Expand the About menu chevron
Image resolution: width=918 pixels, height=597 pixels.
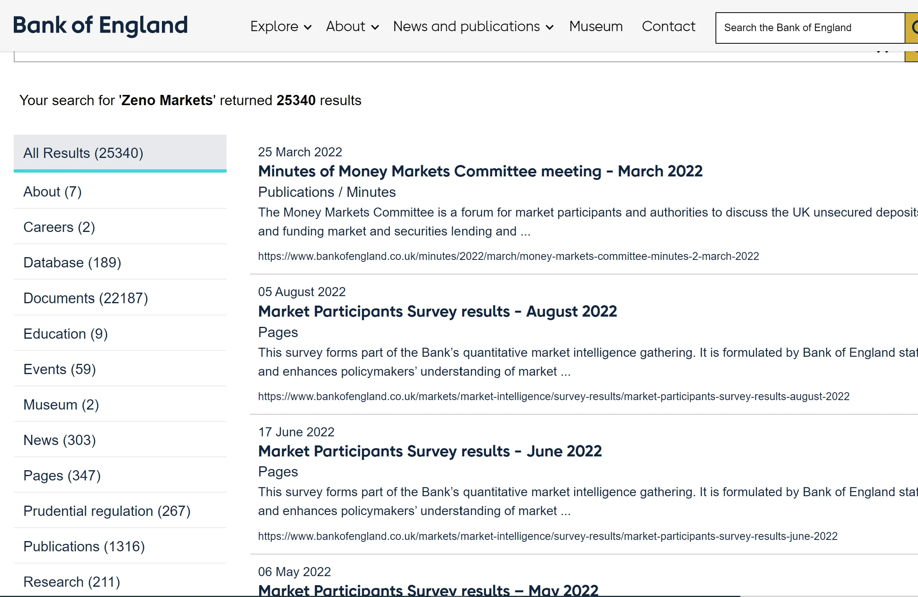point(375,27)
